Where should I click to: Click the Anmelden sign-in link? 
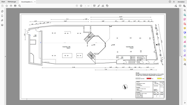click(x=181, y=2)
